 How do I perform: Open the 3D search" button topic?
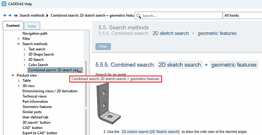pyautogui.click(x=36, y=123)
